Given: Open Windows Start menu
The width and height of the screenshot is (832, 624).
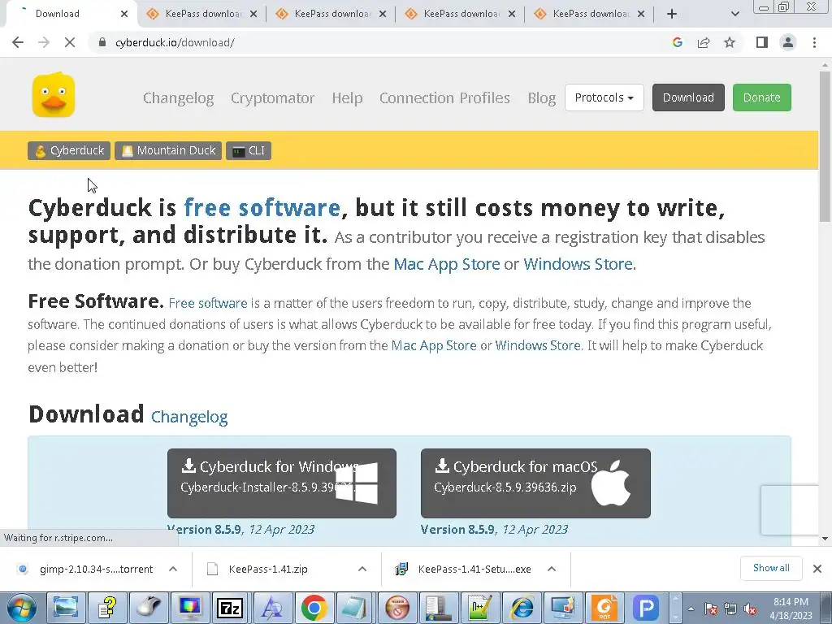Looking at the screenshot, I should click(x=21, y=608).
